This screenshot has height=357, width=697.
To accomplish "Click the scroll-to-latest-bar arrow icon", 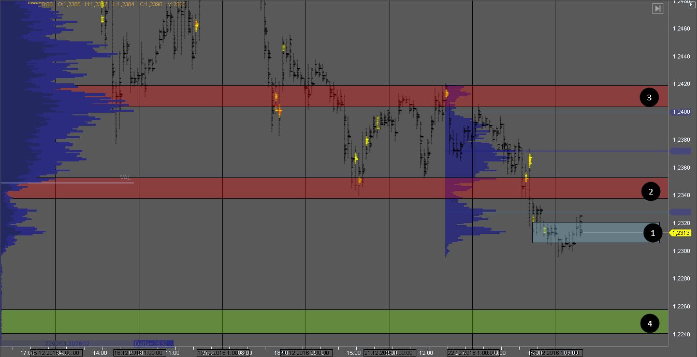I will 658,9.
